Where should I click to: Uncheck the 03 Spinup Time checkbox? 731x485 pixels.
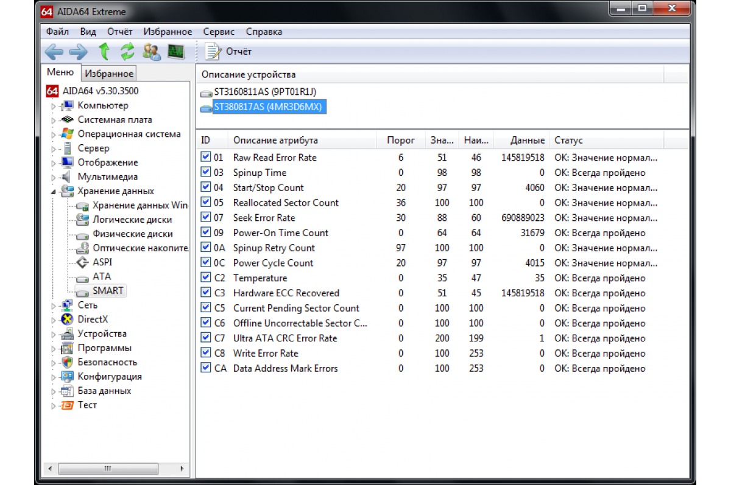[206, 172]
